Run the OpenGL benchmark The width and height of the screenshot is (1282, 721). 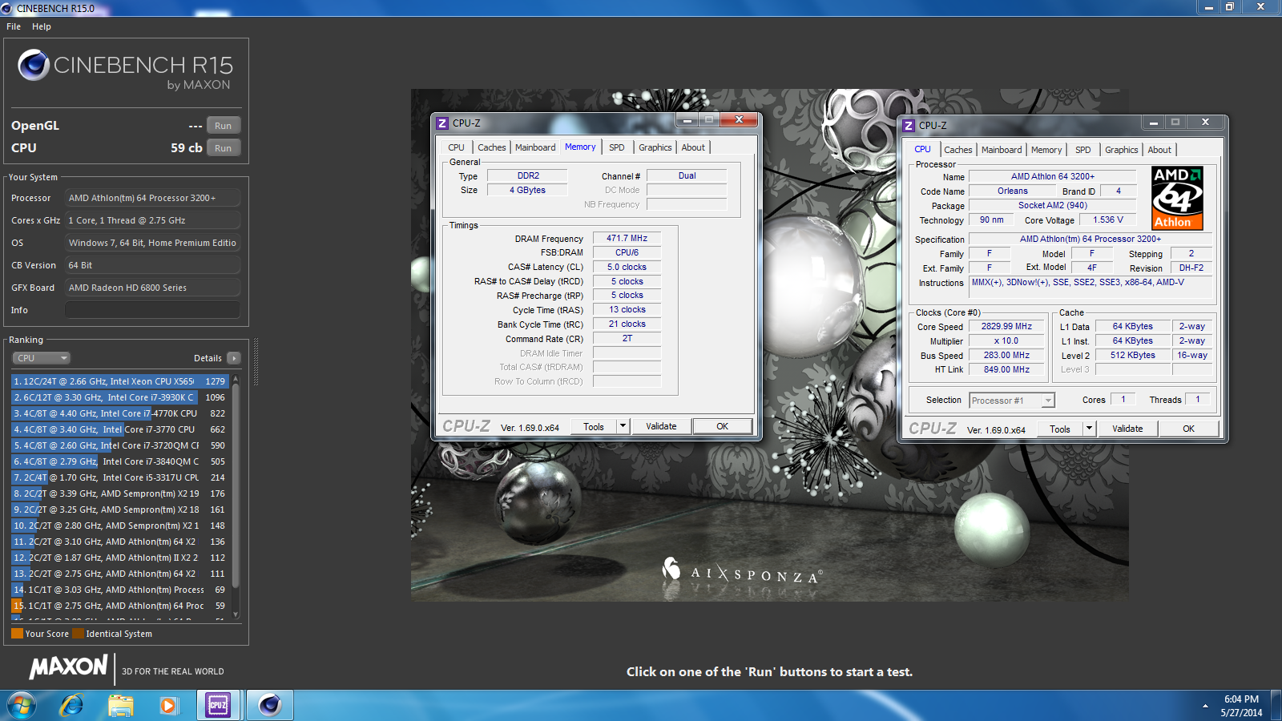tap(223, 126)
